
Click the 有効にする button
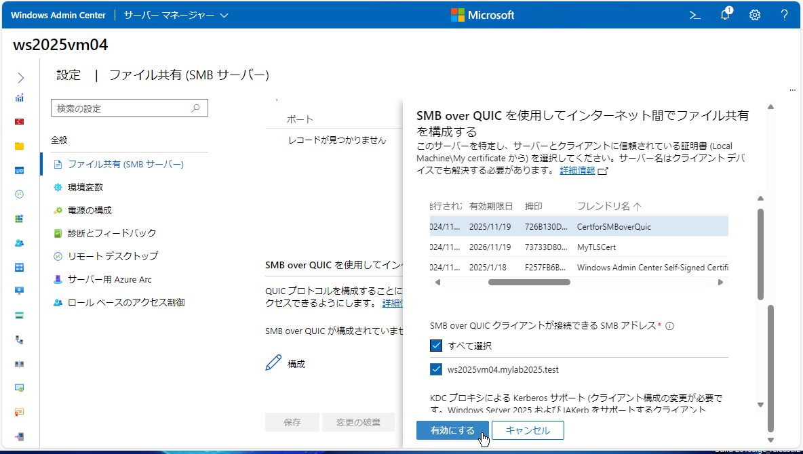452,430
